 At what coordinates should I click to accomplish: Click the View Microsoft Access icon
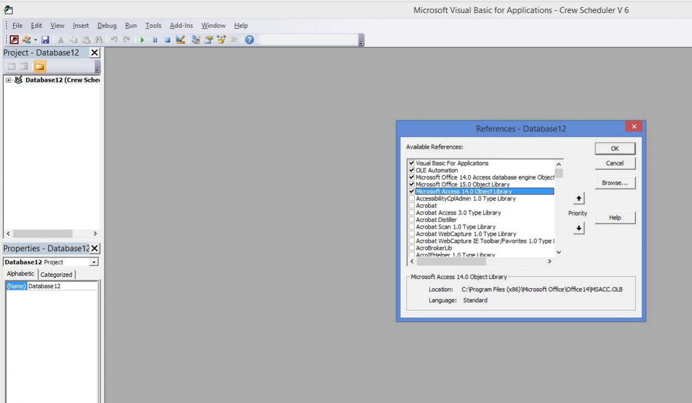click(x=14, y=40)
